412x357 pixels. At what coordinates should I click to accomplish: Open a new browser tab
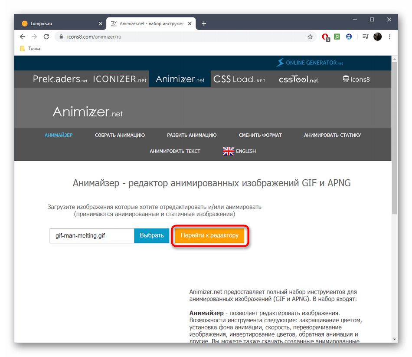click(x=204, y=24)
